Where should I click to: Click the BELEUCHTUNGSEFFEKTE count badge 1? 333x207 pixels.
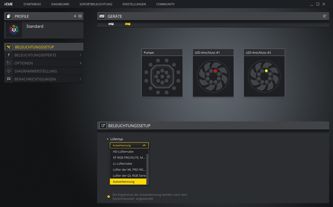81,55
